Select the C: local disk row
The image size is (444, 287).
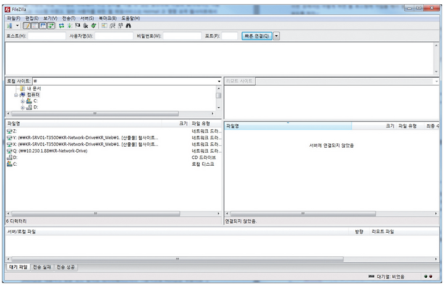tap(113, 164)
